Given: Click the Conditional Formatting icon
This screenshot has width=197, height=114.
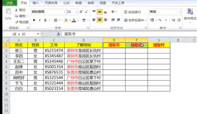Looking at the screenshot, I should 190,11.
